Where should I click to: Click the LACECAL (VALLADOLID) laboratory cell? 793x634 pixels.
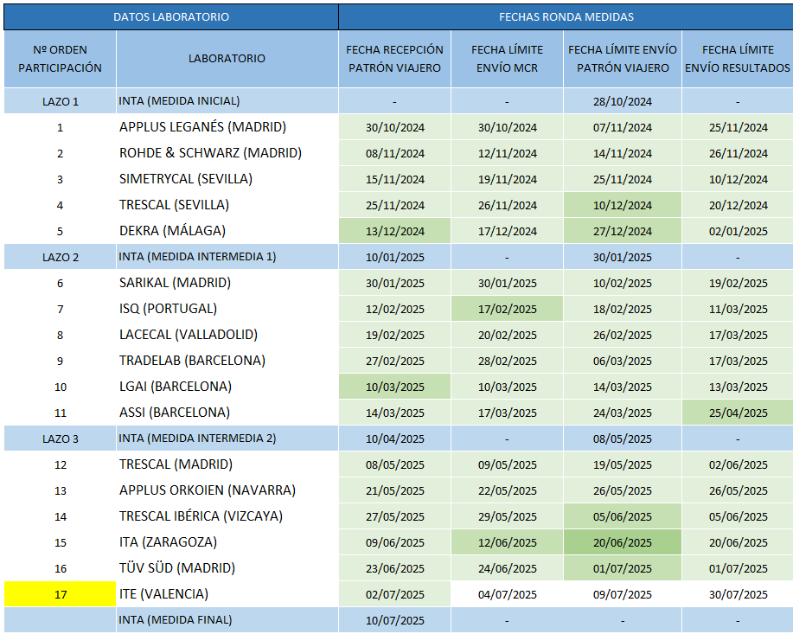click(227, 335)
